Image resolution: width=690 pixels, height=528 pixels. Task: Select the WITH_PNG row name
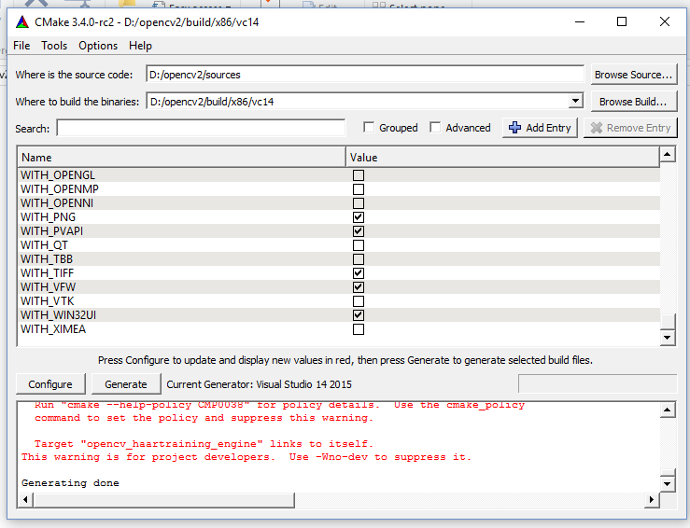click(48, 217)
